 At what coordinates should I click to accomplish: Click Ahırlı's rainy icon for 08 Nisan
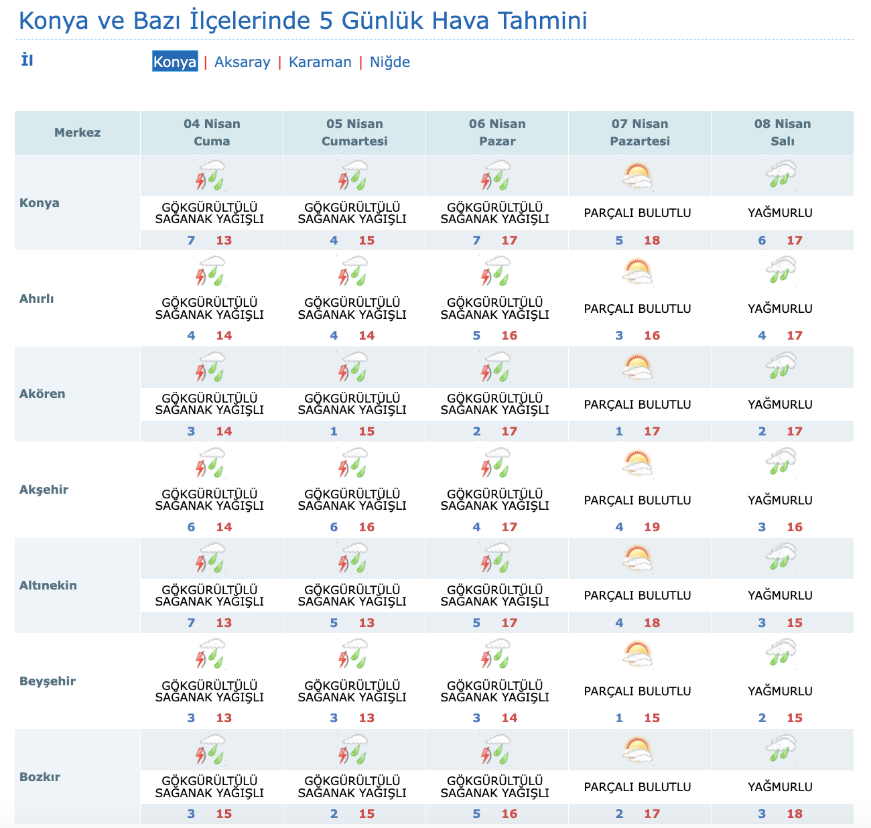[781, 271]
